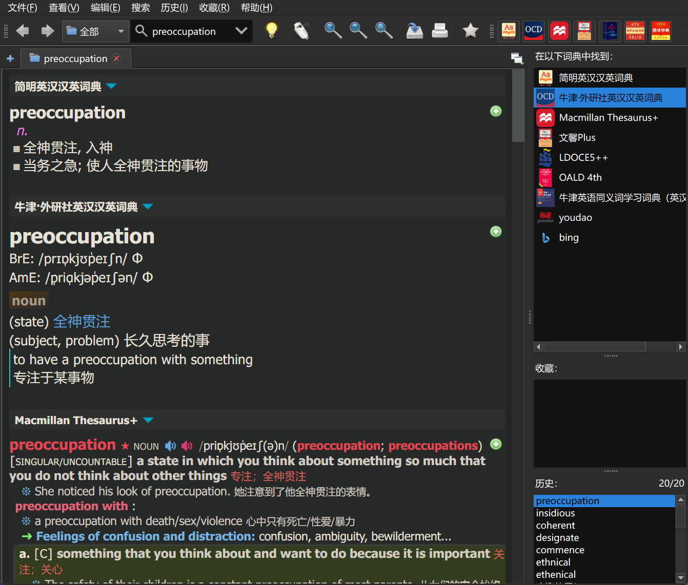Image resolution: width=688 pixels, height=585 pixels.
Task: Save the article to disk
Action: pyautogui.click(x=414, y=31)
